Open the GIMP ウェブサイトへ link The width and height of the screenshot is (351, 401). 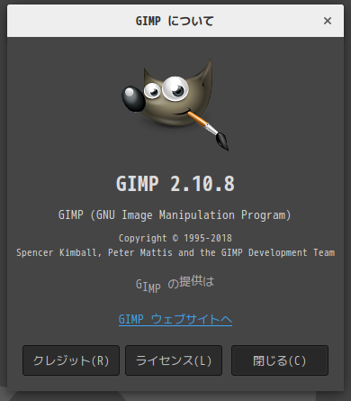(x=175, y=319)
